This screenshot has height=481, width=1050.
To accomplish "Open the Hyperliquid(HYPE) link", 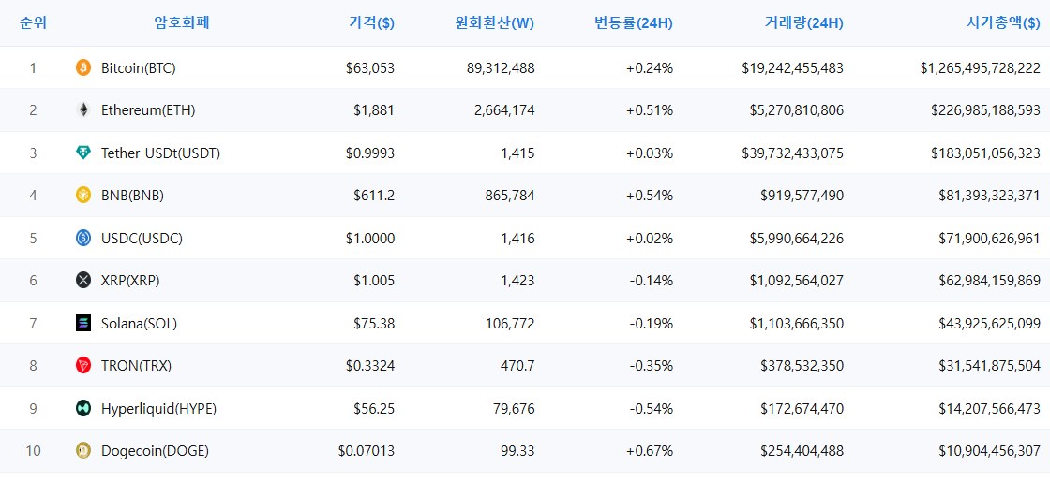I will tap(158, 408).
